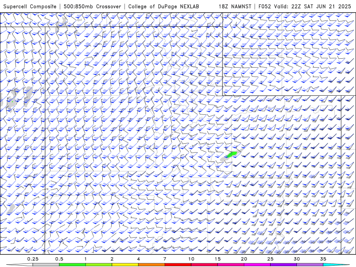Click the gray 0.25–0.5 colorbar segment
Viewport: 356px width, 267px height.
(x=46, y=265)
